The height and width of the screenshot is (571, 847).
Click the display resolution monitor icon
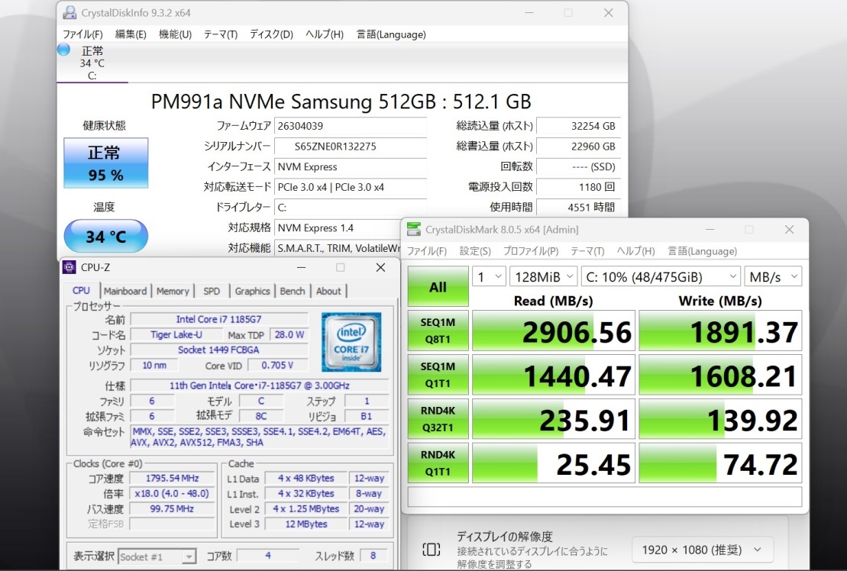(431, 550)
